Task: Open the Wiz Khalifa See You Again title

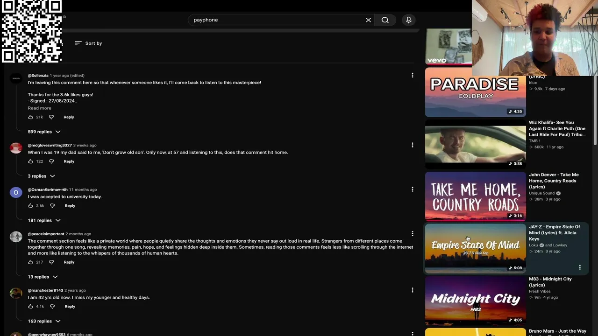Action: tap(557, 129)
